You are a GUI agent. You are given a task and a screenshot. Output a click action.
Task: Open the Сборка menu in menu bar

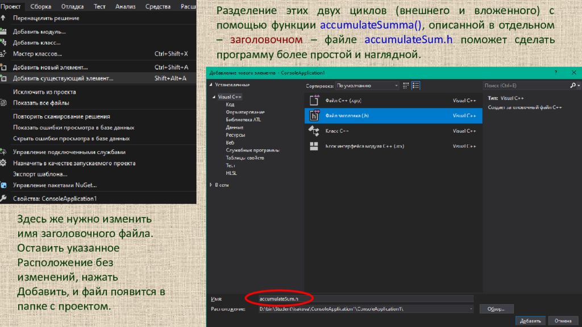[x=40, y=6]
